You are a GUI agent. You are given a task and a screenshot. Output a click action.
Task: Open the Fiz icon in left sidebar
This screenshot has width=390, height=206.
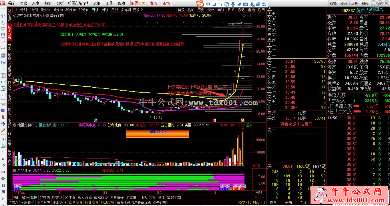[x=3, y=82]
